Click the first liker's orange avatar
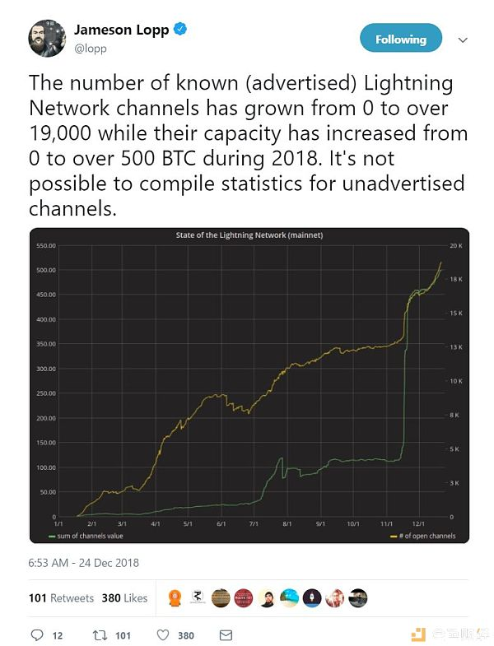Image resolution: width=494 pixels, height=646 pixels. tap(175, 597)
